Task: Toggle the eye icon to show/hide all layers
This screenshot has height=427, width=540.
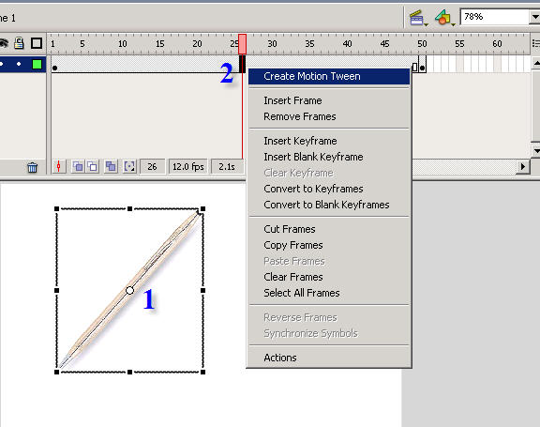Action: 4,43
